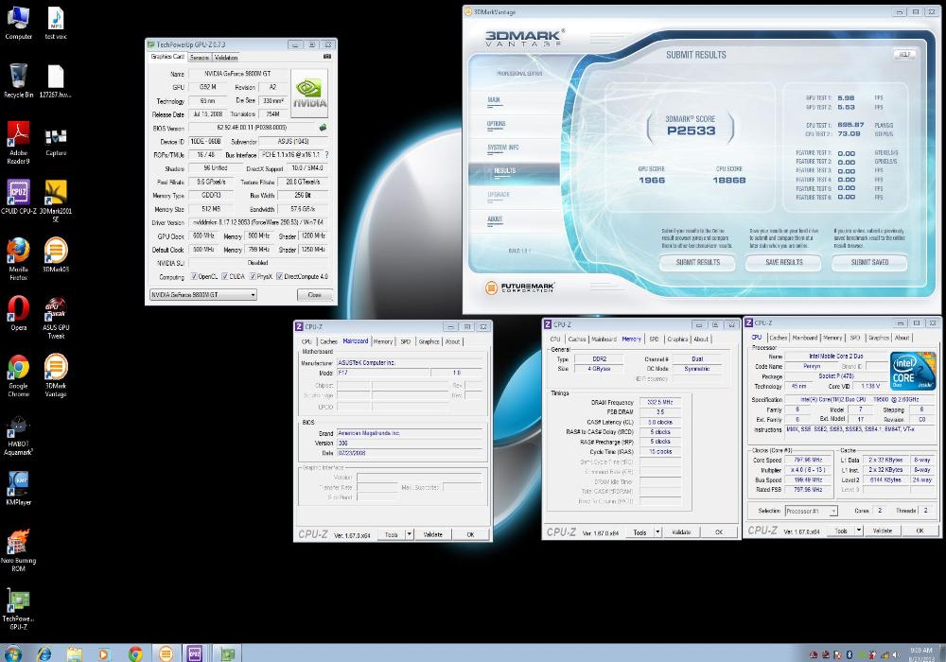
Task: Expand Tools dropdown arrow in Memory CPU-Z
Action: coord(657,531)
